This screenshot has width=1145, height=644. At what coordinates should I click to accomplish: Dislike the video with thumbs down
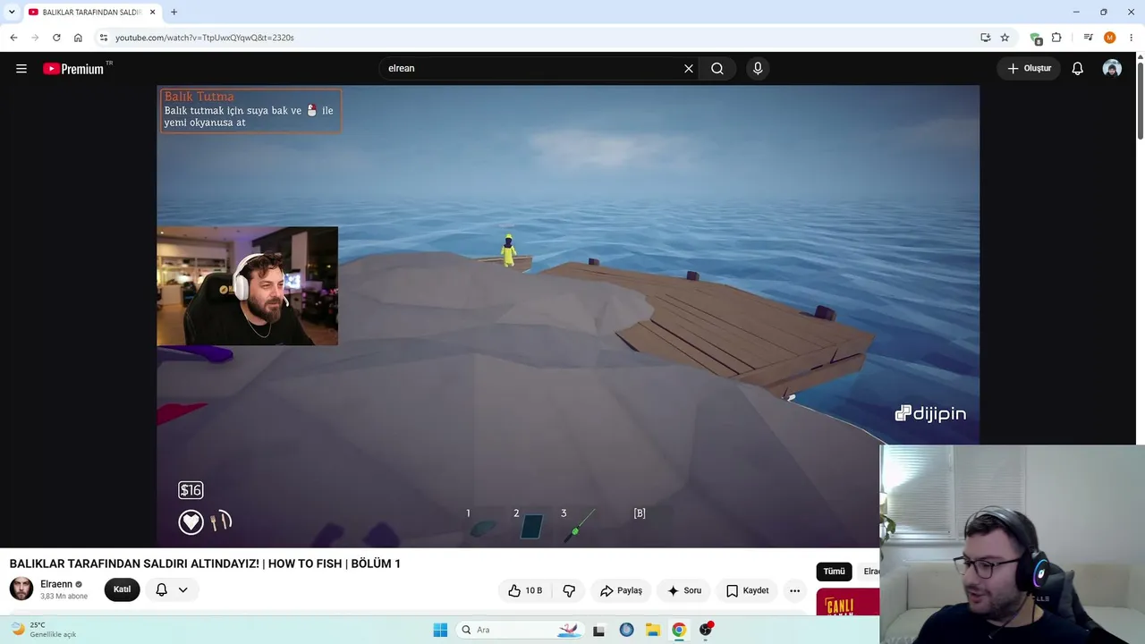tap(569, 590)
